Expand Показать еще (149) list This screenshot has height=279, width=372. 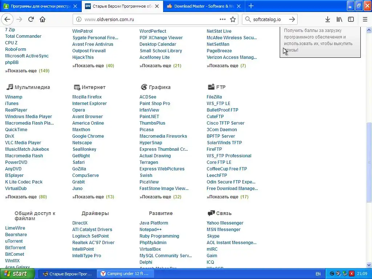[27, 71]
